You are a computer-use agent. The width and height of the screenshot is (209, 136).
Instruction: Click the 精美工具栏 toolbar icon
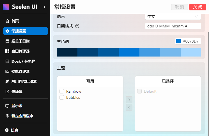(7, 41)
